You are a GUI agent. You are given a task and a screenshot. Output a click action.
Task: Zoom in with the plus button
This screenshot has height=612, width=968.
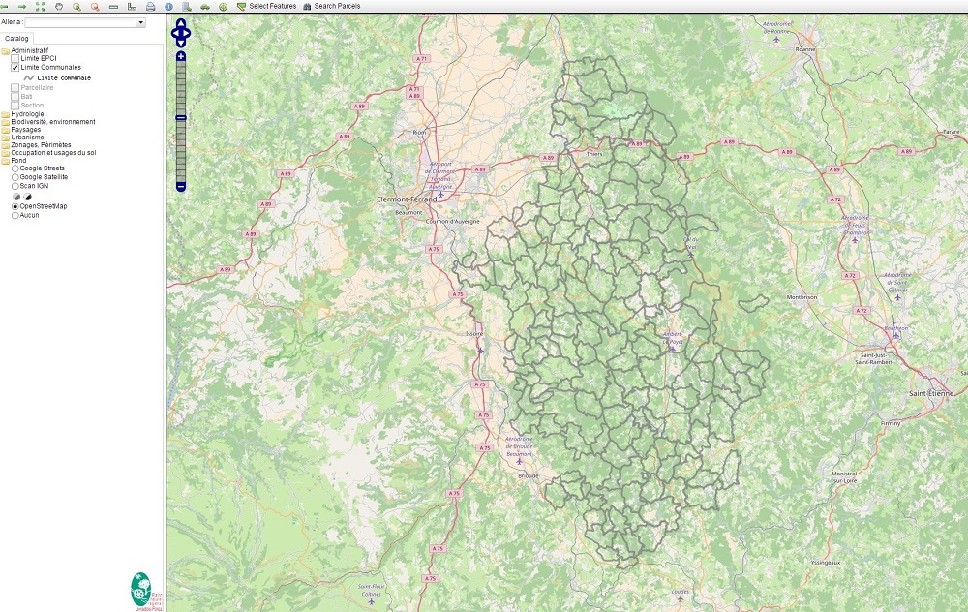181,56
